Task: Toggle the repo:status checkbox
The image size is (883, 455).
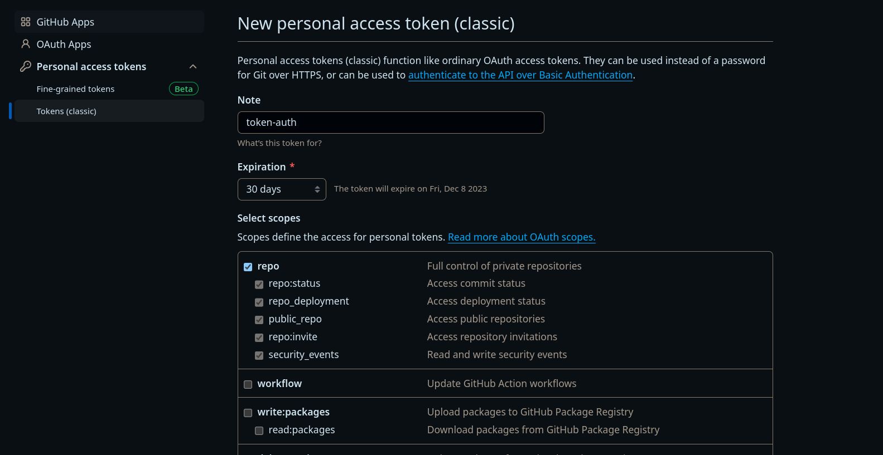Action: pyautogui.click(x=259, y=285)
